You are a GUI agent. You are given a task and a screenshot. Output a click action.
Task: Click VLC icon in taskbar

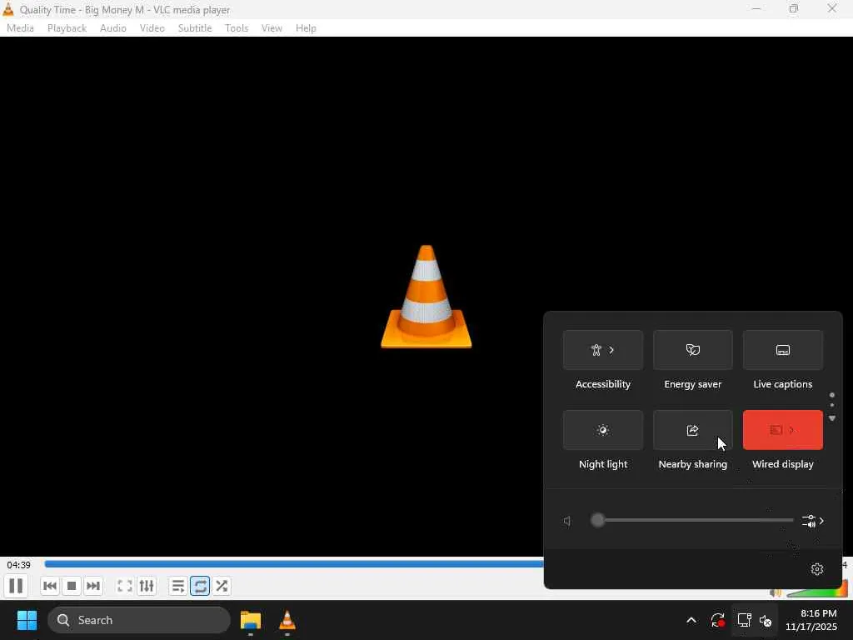click(x=287, y=620)
